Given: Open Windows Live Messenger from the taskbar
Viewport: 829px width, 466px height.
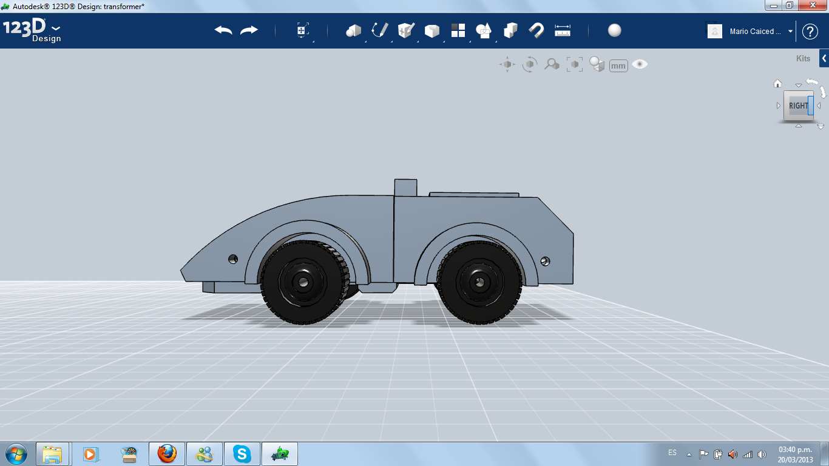Looking at the screenshot, I should click(x=205, y=454).
